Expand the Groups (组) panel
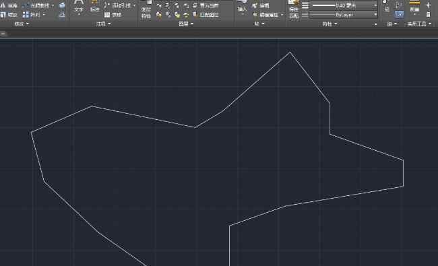Screen dimensions: 438x266 coord(392,24)
